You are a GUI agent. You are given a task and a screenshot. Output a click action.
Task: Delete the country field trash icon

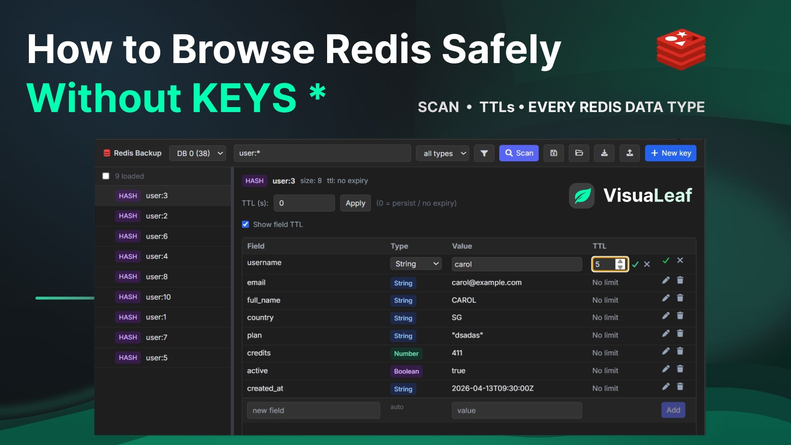[680, 316]
